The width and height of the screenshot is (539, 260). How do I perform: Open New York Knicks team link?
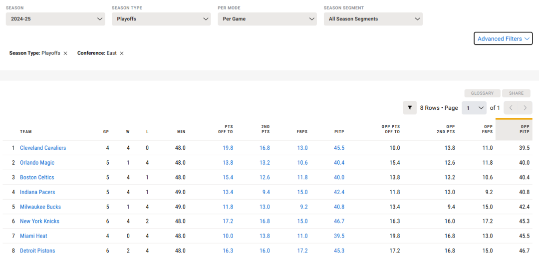39,221
